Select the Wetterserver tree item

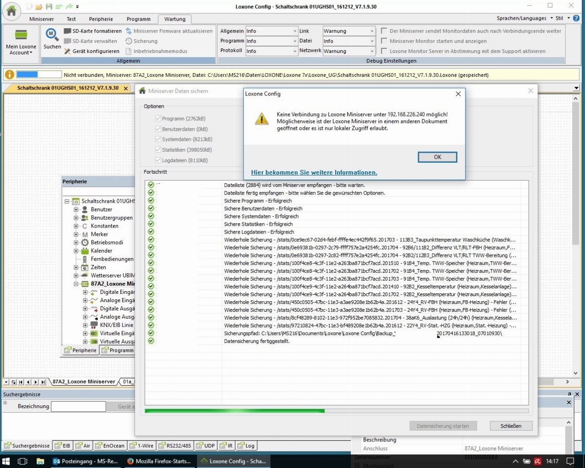108,276
